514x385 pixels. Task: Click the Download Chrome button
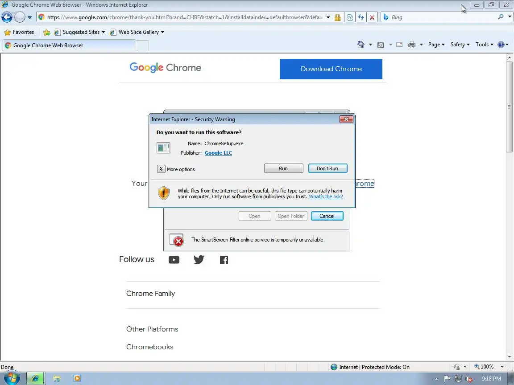331,69
